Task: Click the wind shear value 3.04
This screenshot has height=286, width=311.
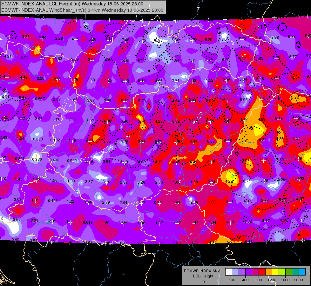Action: coord(243,79)
